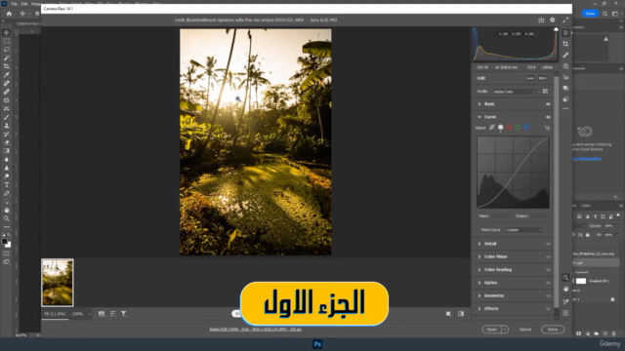This screenshot has height=351, width=625.
Task: Open Camera Raw preferences gear icon
Action: pos(552,19)
